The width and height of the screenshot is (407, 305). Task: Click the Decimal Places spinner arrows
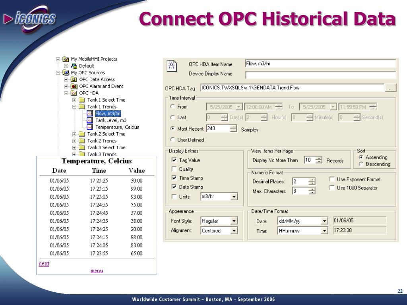pyautogui.click(x=312, y=181)
